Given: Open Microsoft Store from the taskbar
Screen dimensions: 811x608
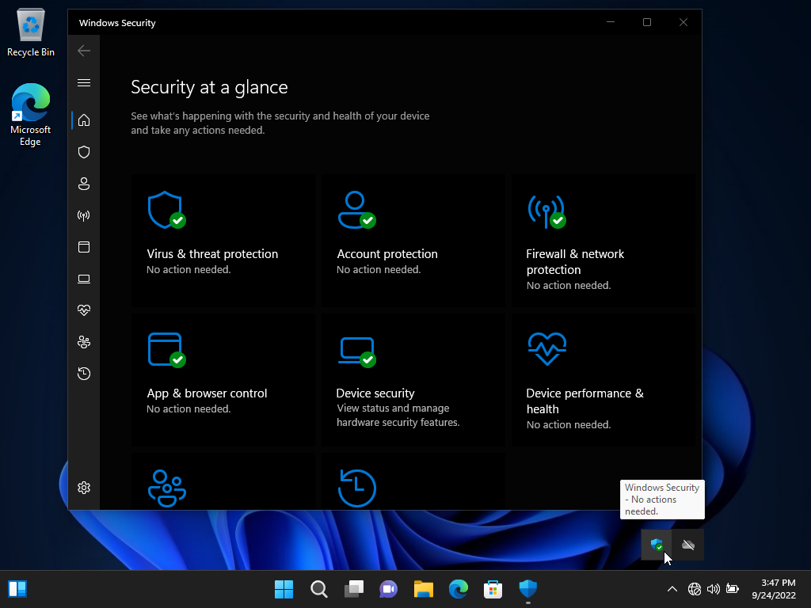Looking at the screenshot, I should point(493,589).
